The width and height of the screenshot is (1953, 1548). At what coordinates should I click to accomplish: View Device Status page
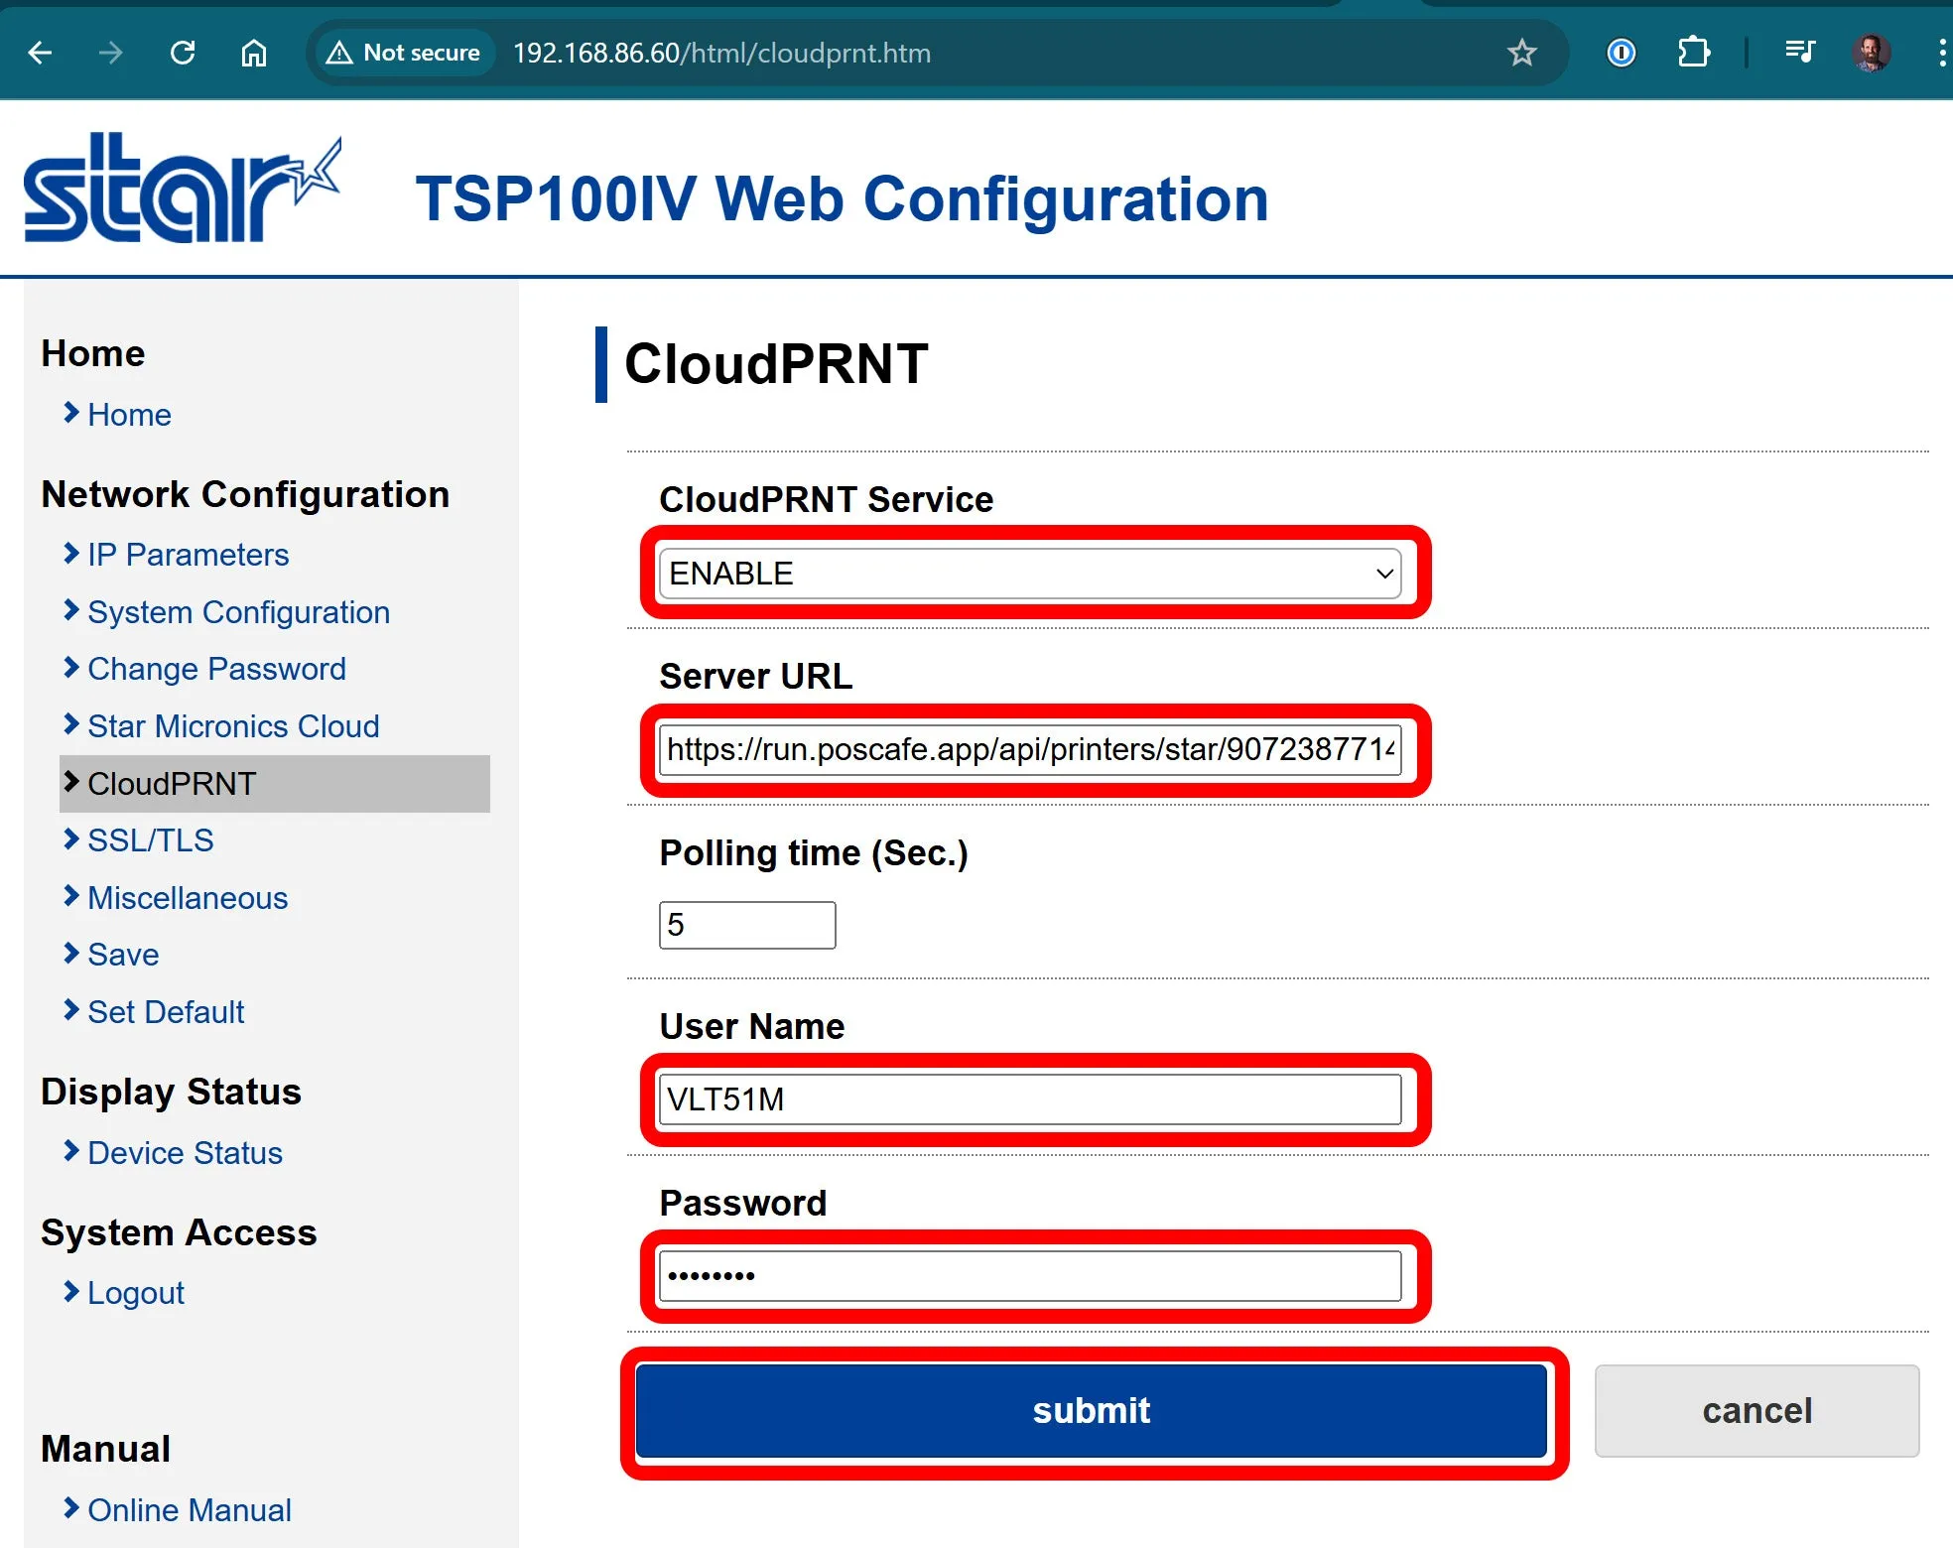click(x=185, y=1153)
